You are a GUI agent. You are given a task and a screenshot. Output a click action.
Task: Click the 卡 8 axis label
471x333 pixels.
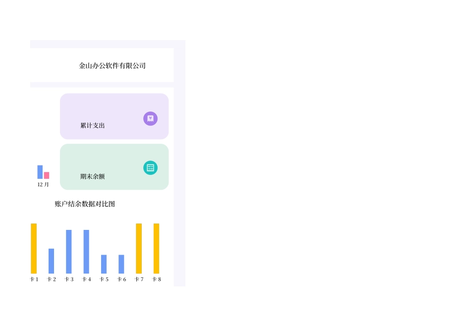(x=156, y=279)
